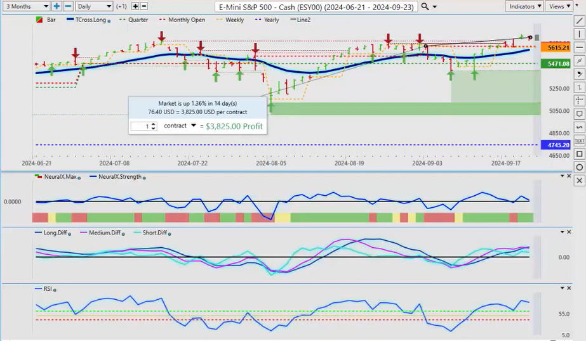586x341 pixels.
Task: Expand RSI panel options arrow
Action: click(562, 288)
